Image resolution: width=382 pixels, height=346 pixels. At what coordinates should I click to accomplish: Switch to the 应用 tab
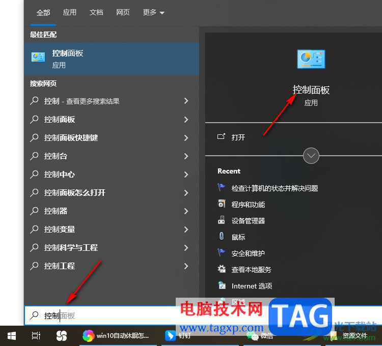(69, 12)
